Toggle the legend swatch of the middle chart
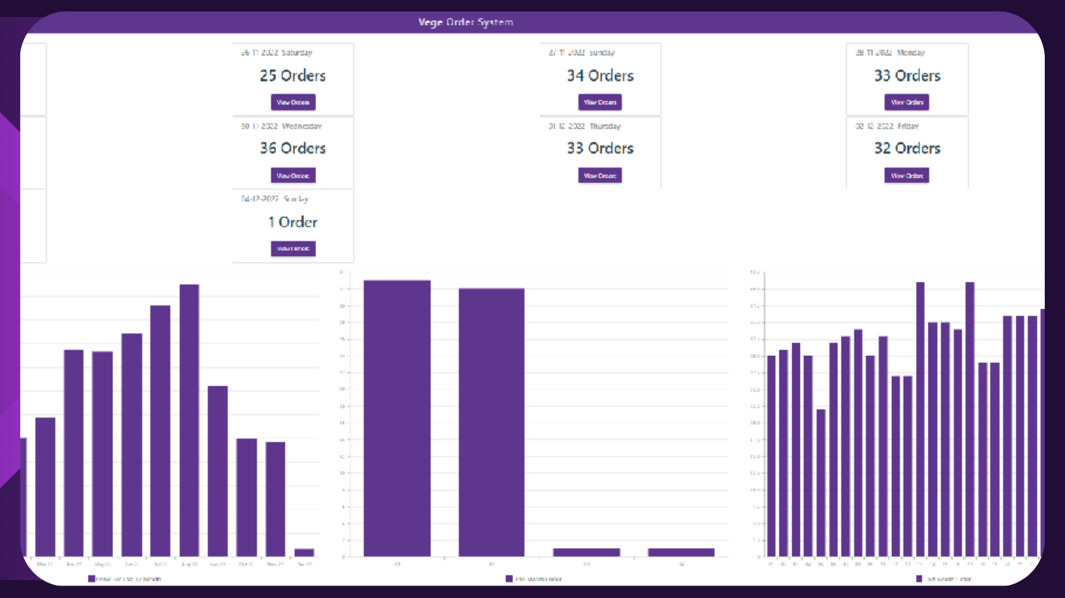This screenshot has height=598, width=1065. (509, 579)
